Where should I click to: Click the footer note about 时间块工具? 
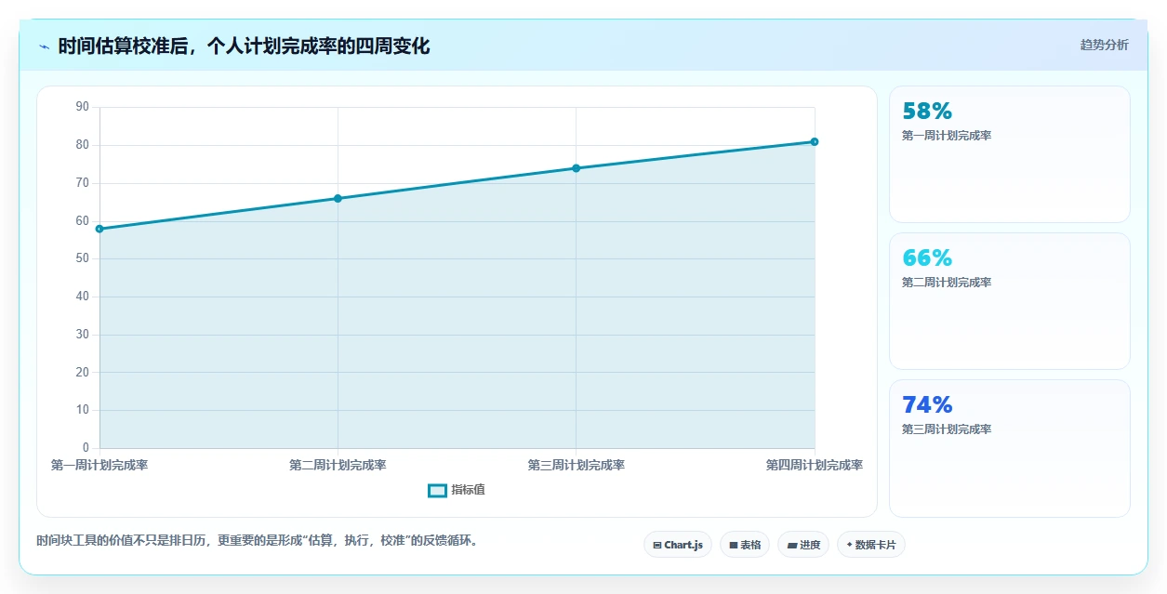257,540
